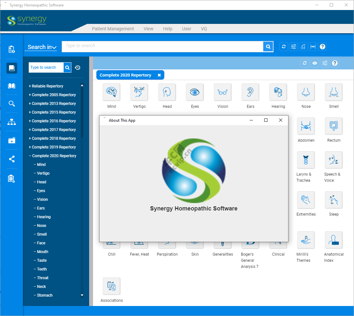Screen dimensions: 354x316
Task: Open the VQ menu
Action: click(204, 29)
